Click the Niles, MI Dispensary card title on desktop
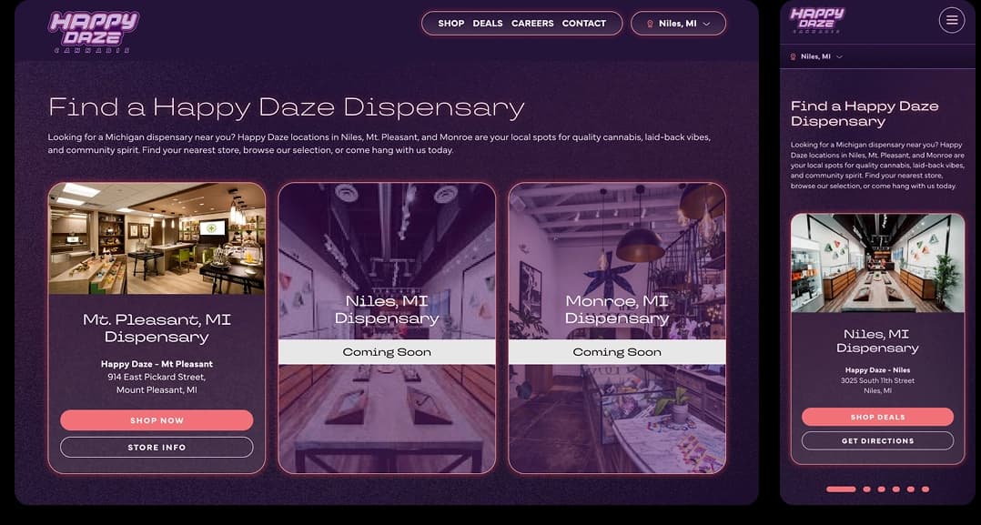The image size is (981, 525). 387,309
